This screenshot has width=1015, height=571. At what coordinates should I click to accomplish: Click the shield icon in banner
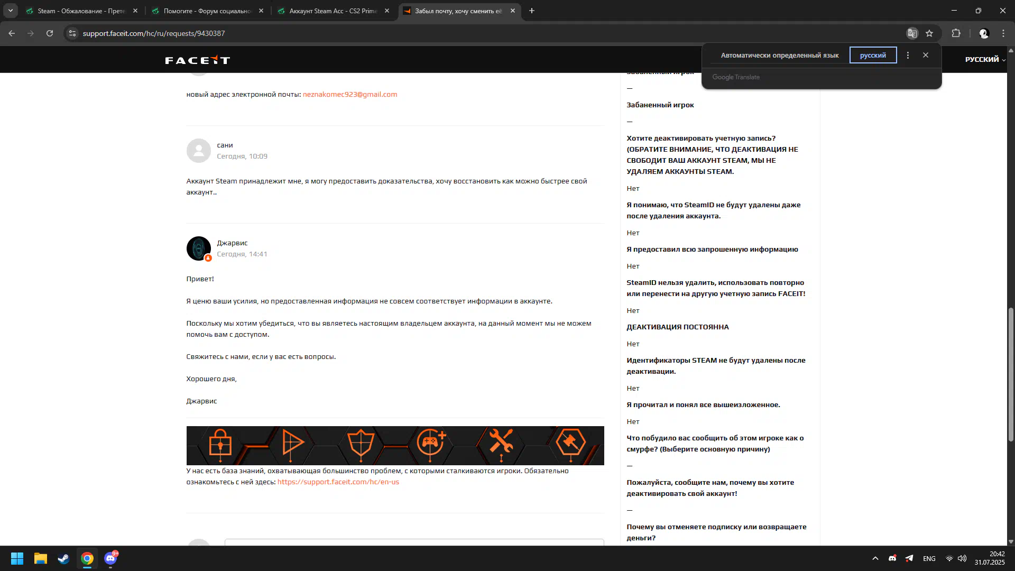click(x=361, y=443)
